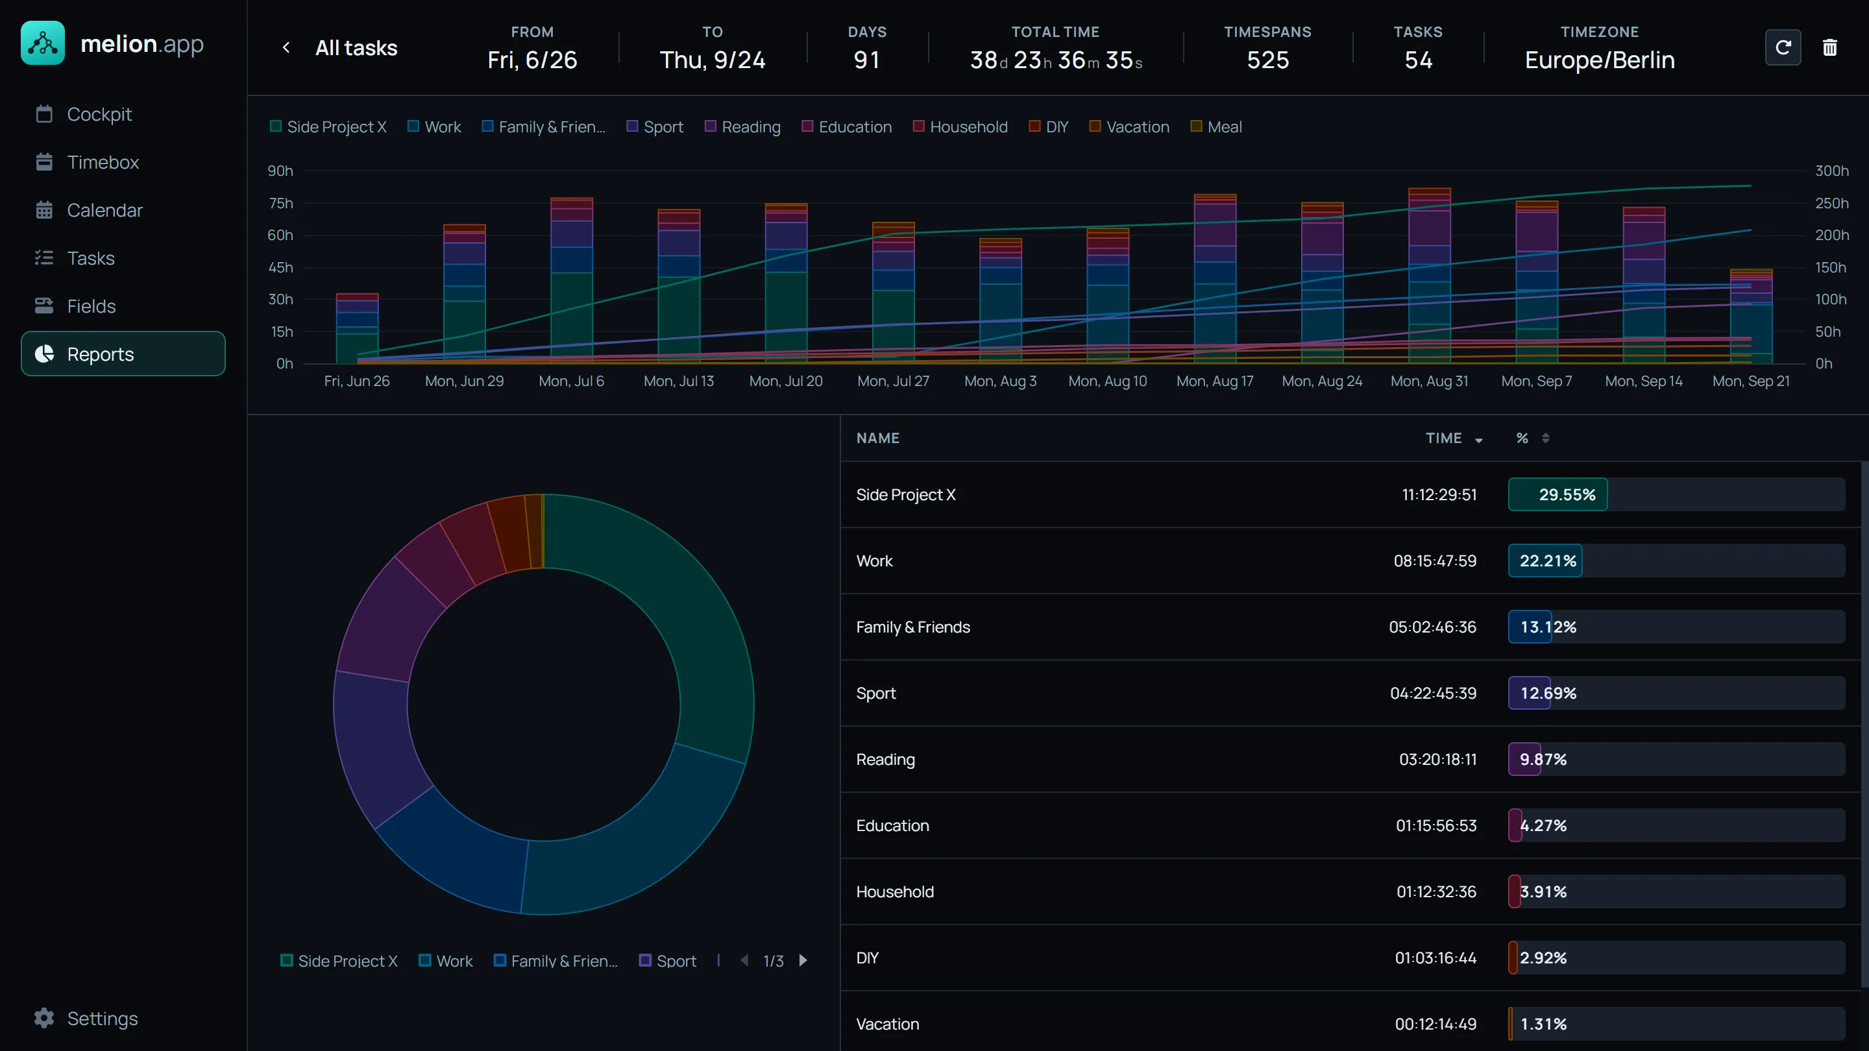1869x1051 pixels.
Task: Click the Tasks checklist icon
Action: [44, 258]
